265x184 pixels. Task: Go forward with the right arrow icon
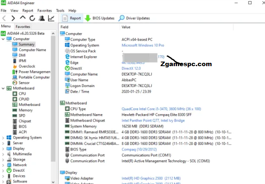coord(13,18)
